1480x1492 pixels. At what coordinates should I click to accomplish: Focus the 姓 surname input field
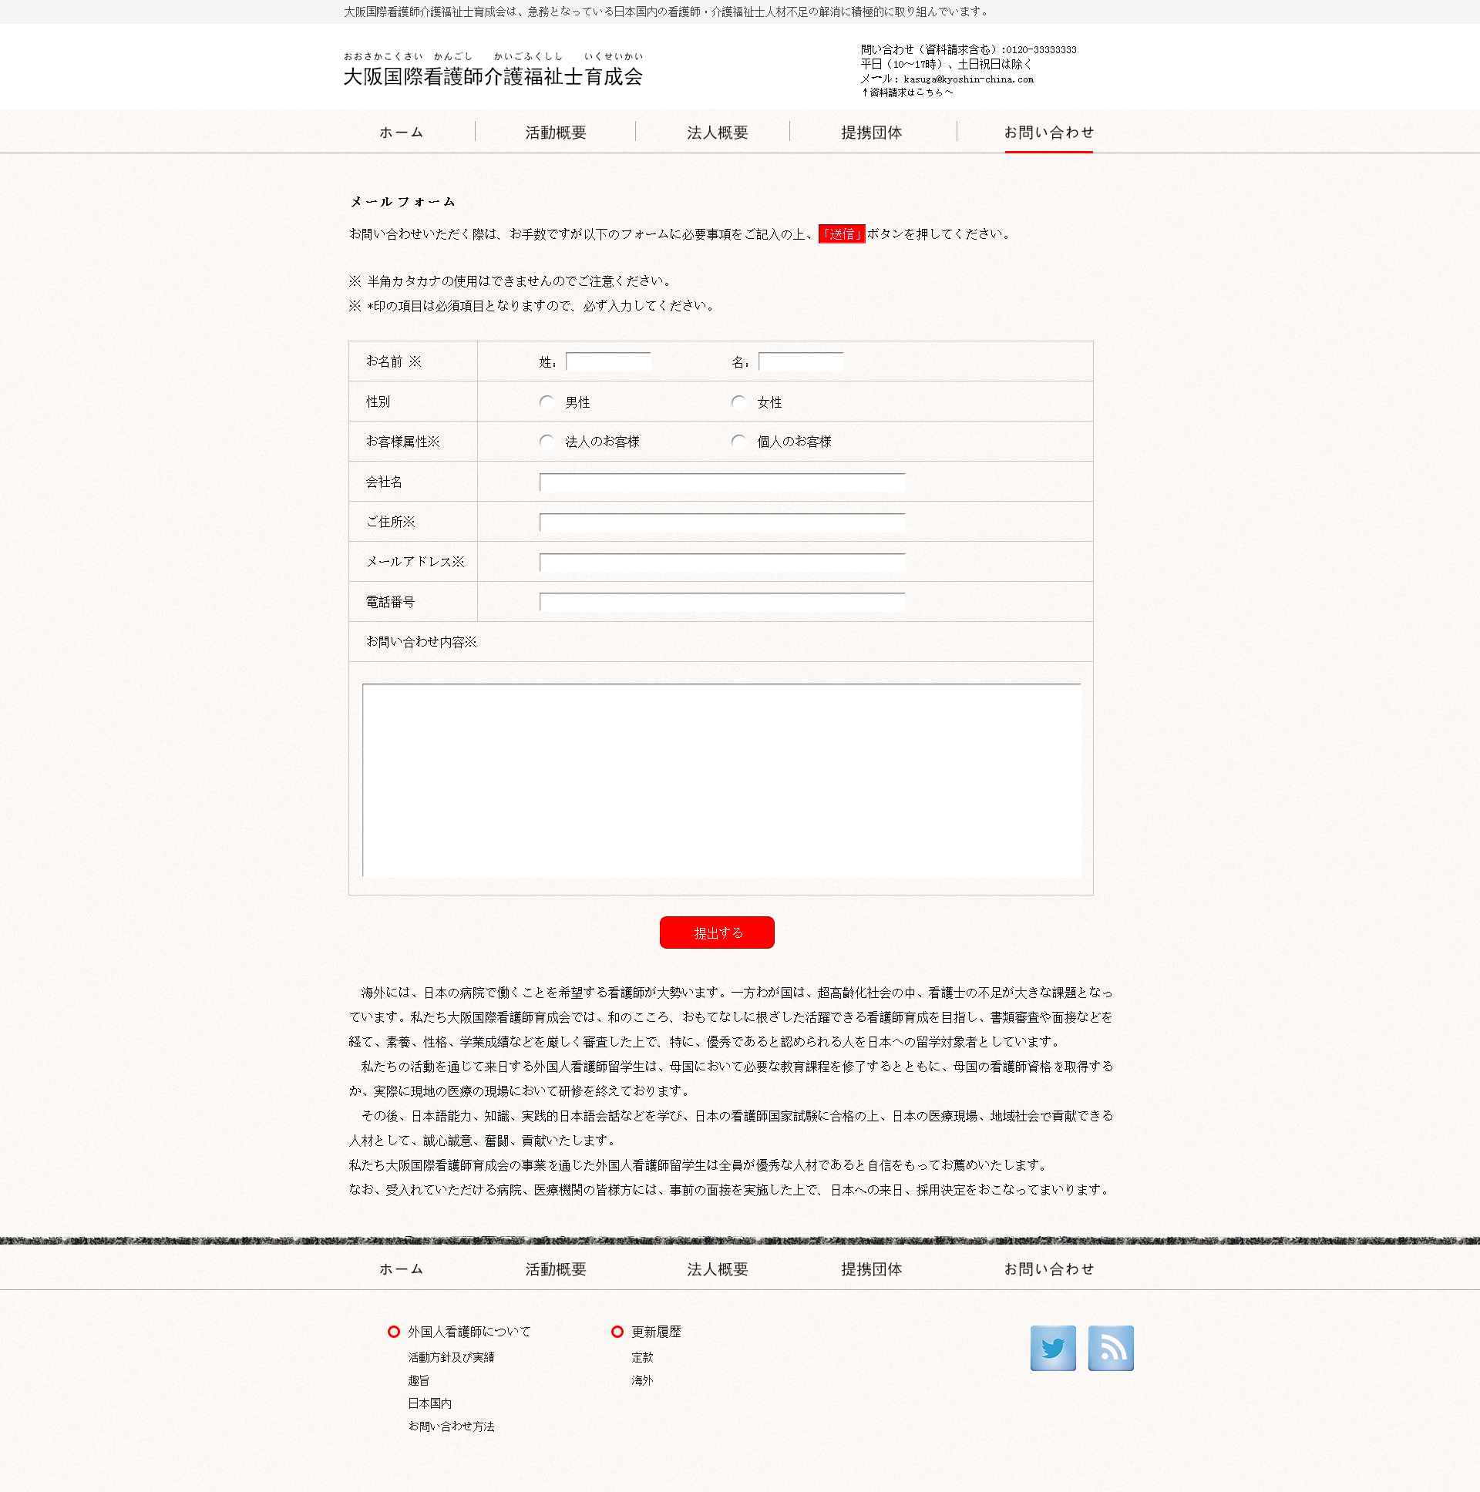coord(608,362)
